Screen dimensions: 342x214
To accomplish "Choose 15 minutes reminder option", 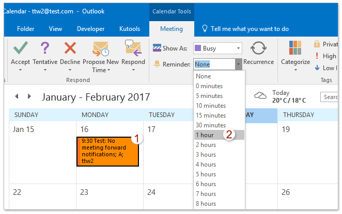I will pos(219,116).
